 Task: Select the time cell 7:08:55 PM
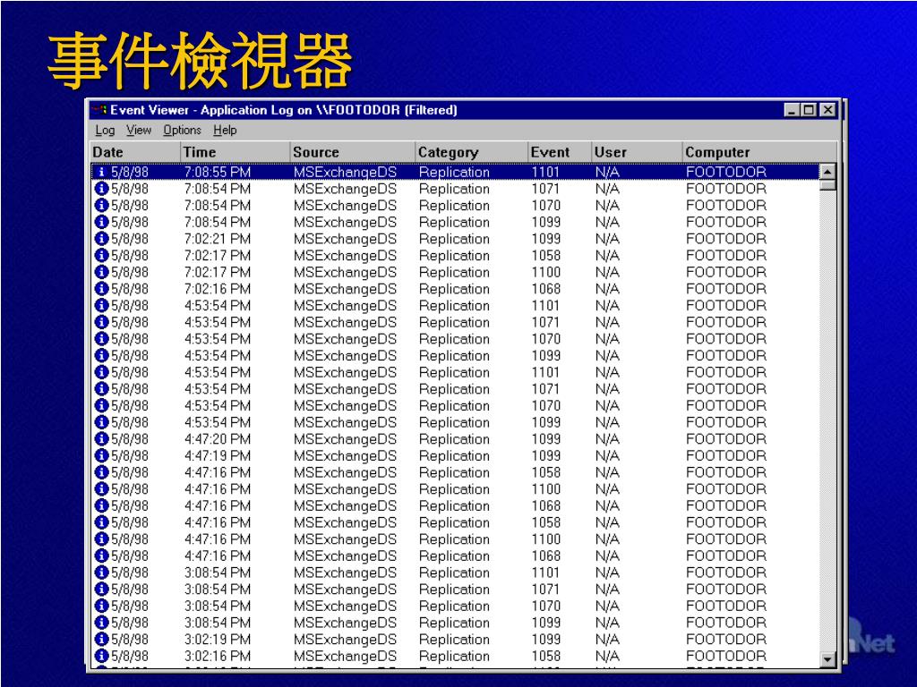(217, 172)
